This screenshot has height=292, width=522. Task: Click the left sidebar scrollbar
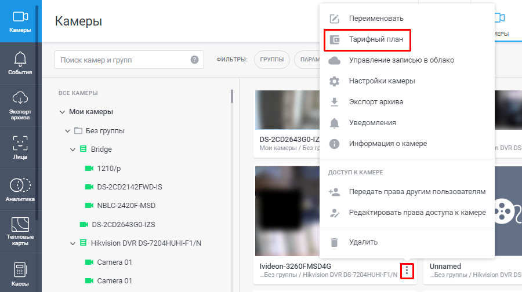point(37,112)
